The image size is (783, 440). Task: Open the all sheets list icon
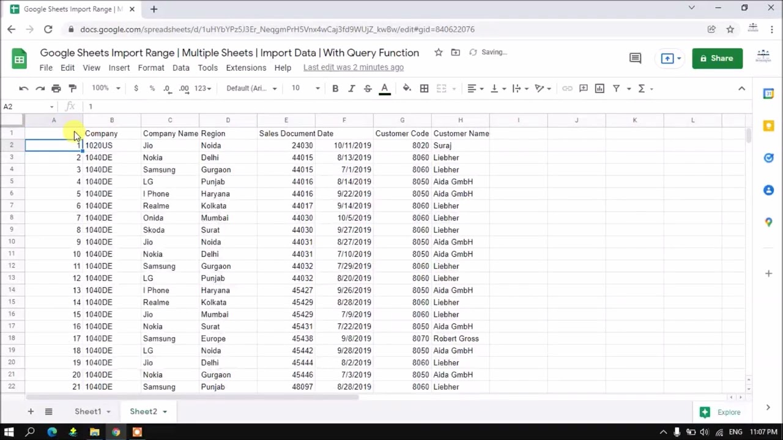(48, 411)
